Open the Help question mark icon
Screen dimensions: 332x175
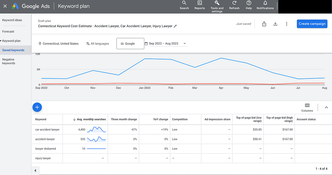(249, 5)
